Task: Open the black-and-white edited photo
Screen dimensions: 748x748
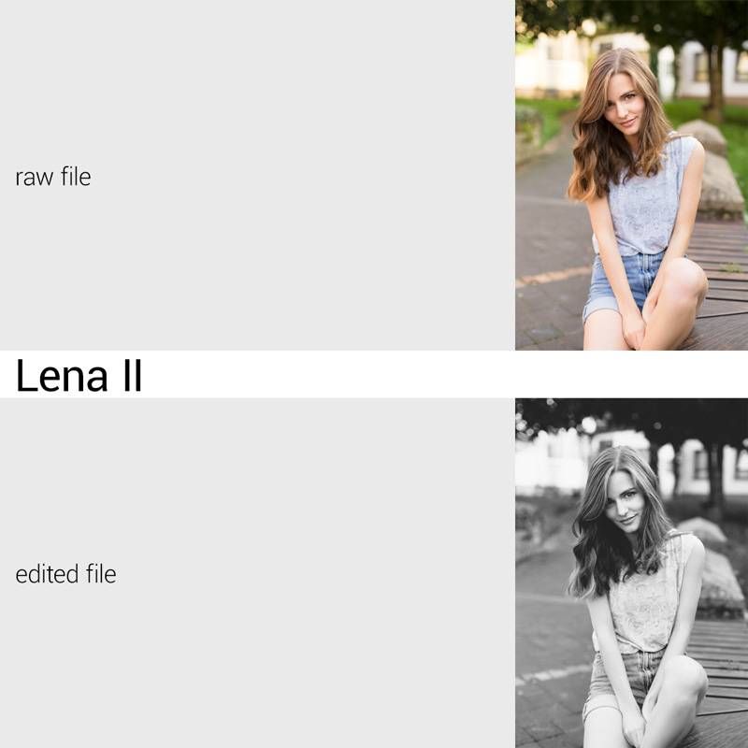Action: pyautogui.click(x=631, y=573)
